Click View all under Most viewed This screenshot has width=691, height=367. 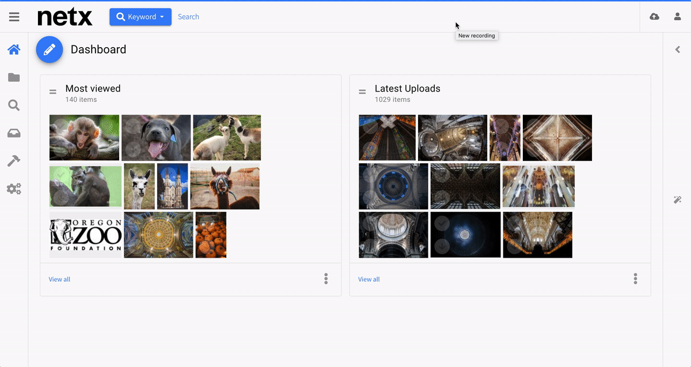59,280
